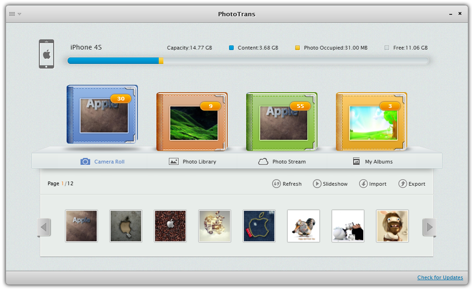Switch to the Photo Library tab
This screenshot has width=472, height=289.
click(x=193, y=162)
